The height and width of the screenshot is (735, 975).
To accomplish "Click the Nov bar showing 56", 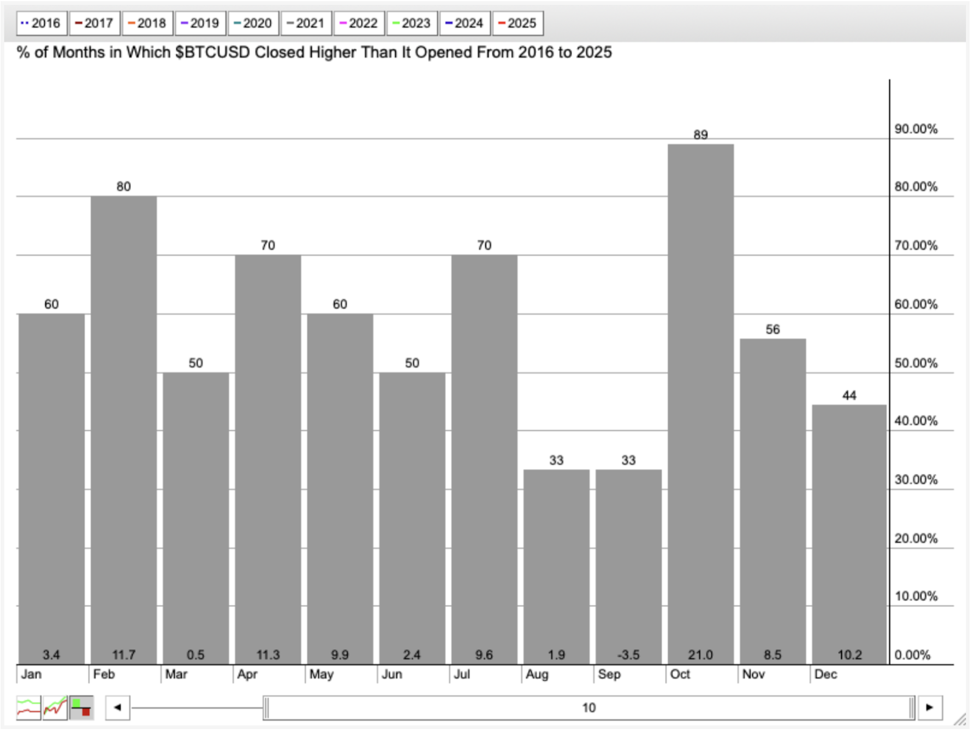I will tap(773, 501).
